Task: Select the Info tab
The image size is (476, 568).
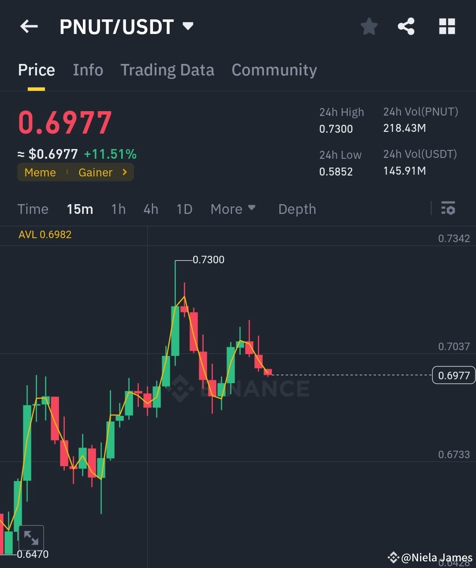Action: click(x=88, y=70)
